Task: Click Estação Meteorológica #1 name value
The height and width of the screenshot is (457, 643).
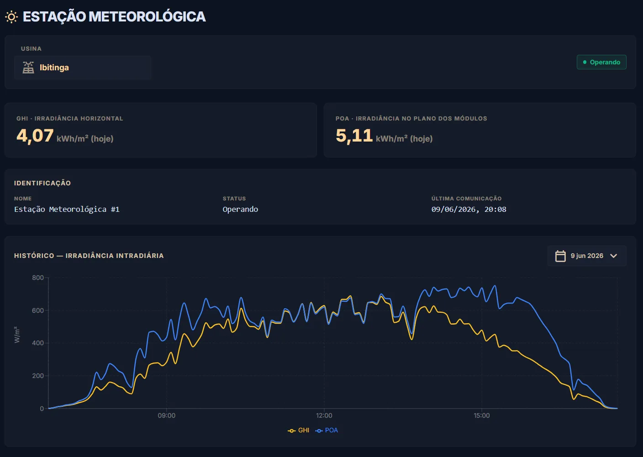Action: (67, 209)
